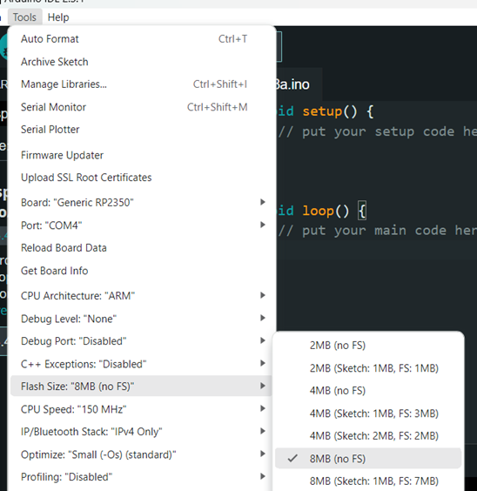Image resolution: width=477 pixels, height=491 pixels.
Task: Open Manage Libraries
Action: coord(142,84)
